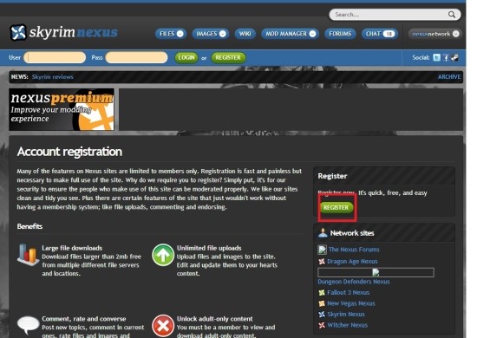
Task: Focus the User name input field
Action: tap(55, 57)
